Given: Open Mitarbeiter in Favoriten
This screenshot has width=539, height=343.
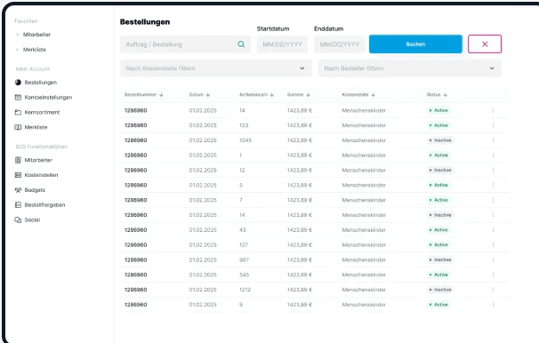Looking at the screenshot, I should [x=36, y=35].
